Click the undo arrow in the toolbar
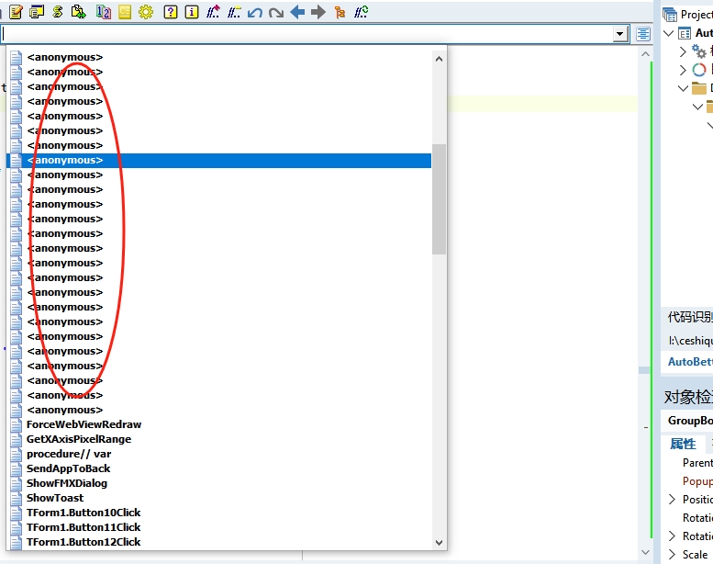713x564 pixels. 256,12
